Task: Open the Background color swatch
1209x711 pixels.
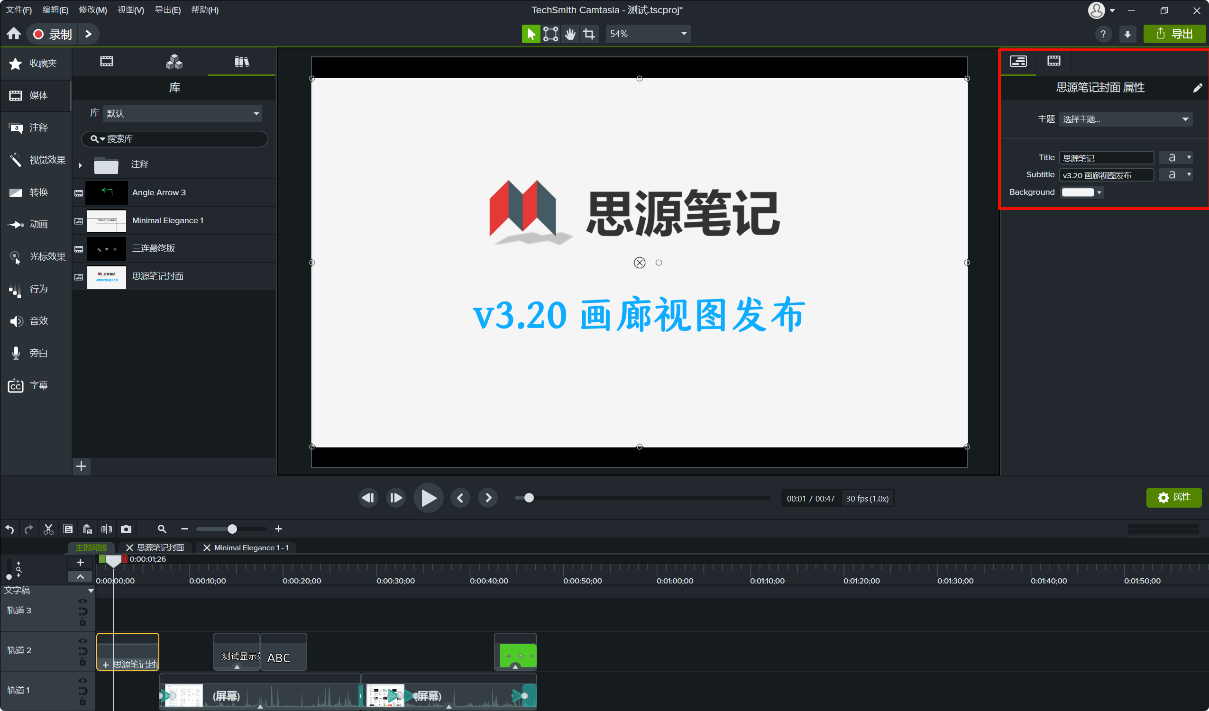Action: pos(1082,192)
